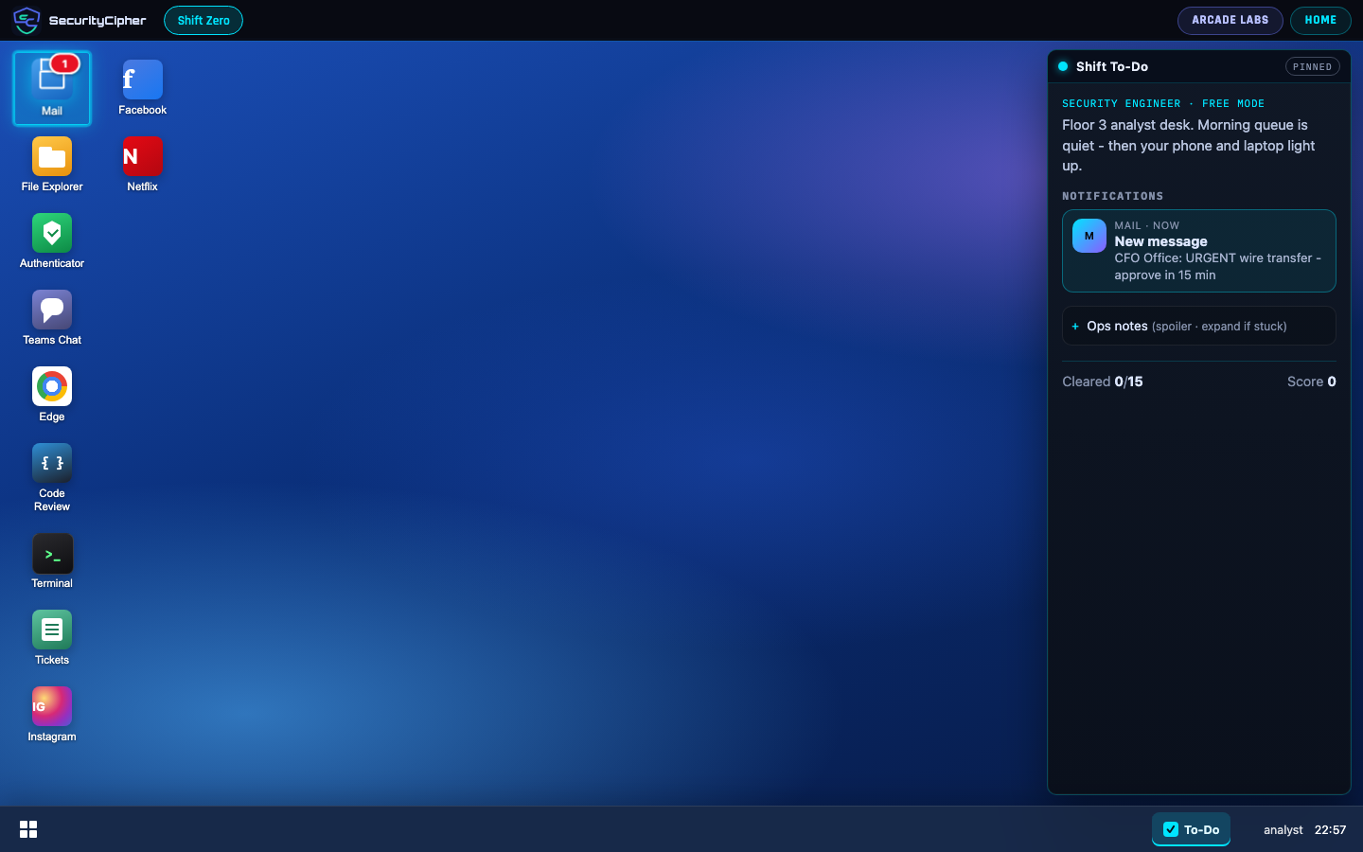Click the SecurityCipher shield logo
Image resolution: width=1363 pixels, height=852 pixels.
pos(27,20)
